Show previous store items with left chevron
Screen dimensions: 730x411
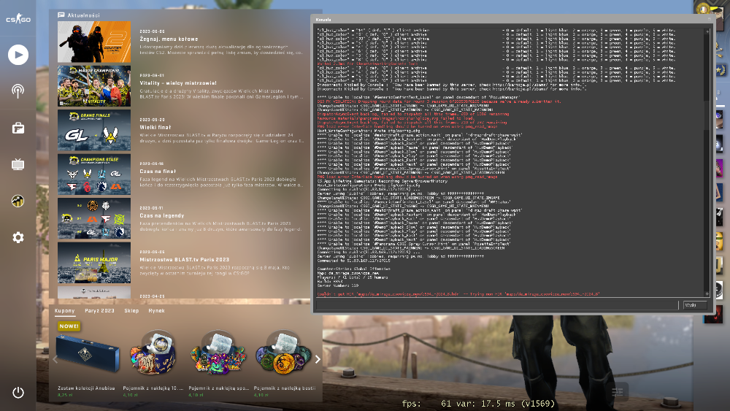point(55,359)
